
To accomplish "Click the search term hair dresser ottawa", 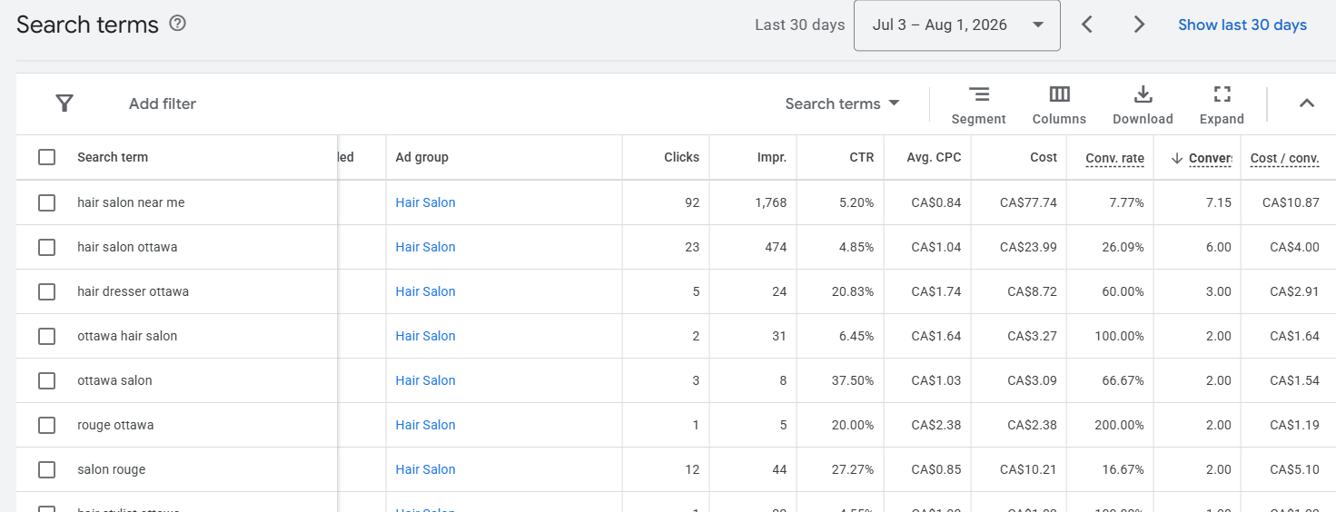I will 133,291.
